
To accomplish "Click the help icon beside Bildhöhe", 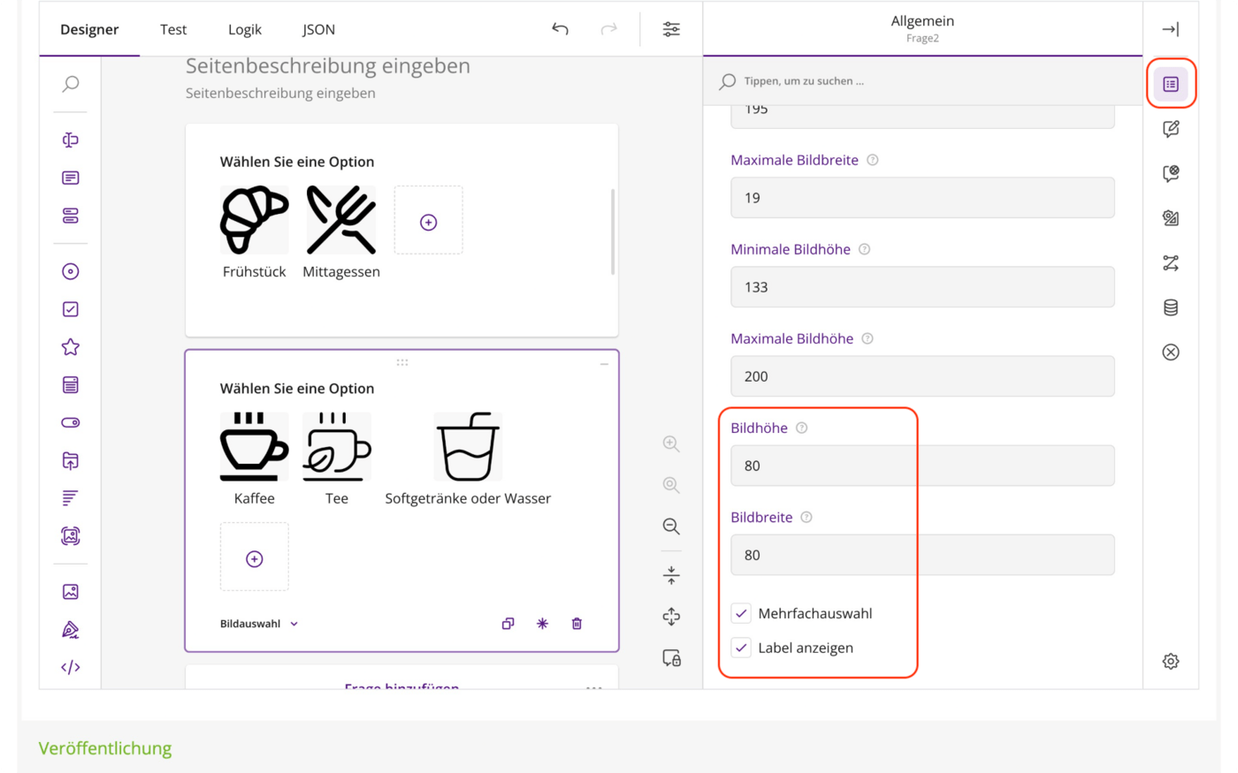I will click(802, 428).
